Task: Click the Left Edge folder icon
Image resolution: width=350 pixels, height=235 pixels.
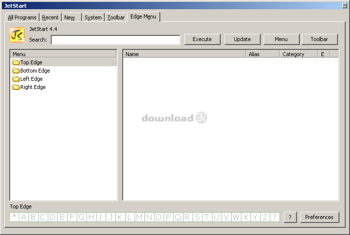Action: [16, 79]
